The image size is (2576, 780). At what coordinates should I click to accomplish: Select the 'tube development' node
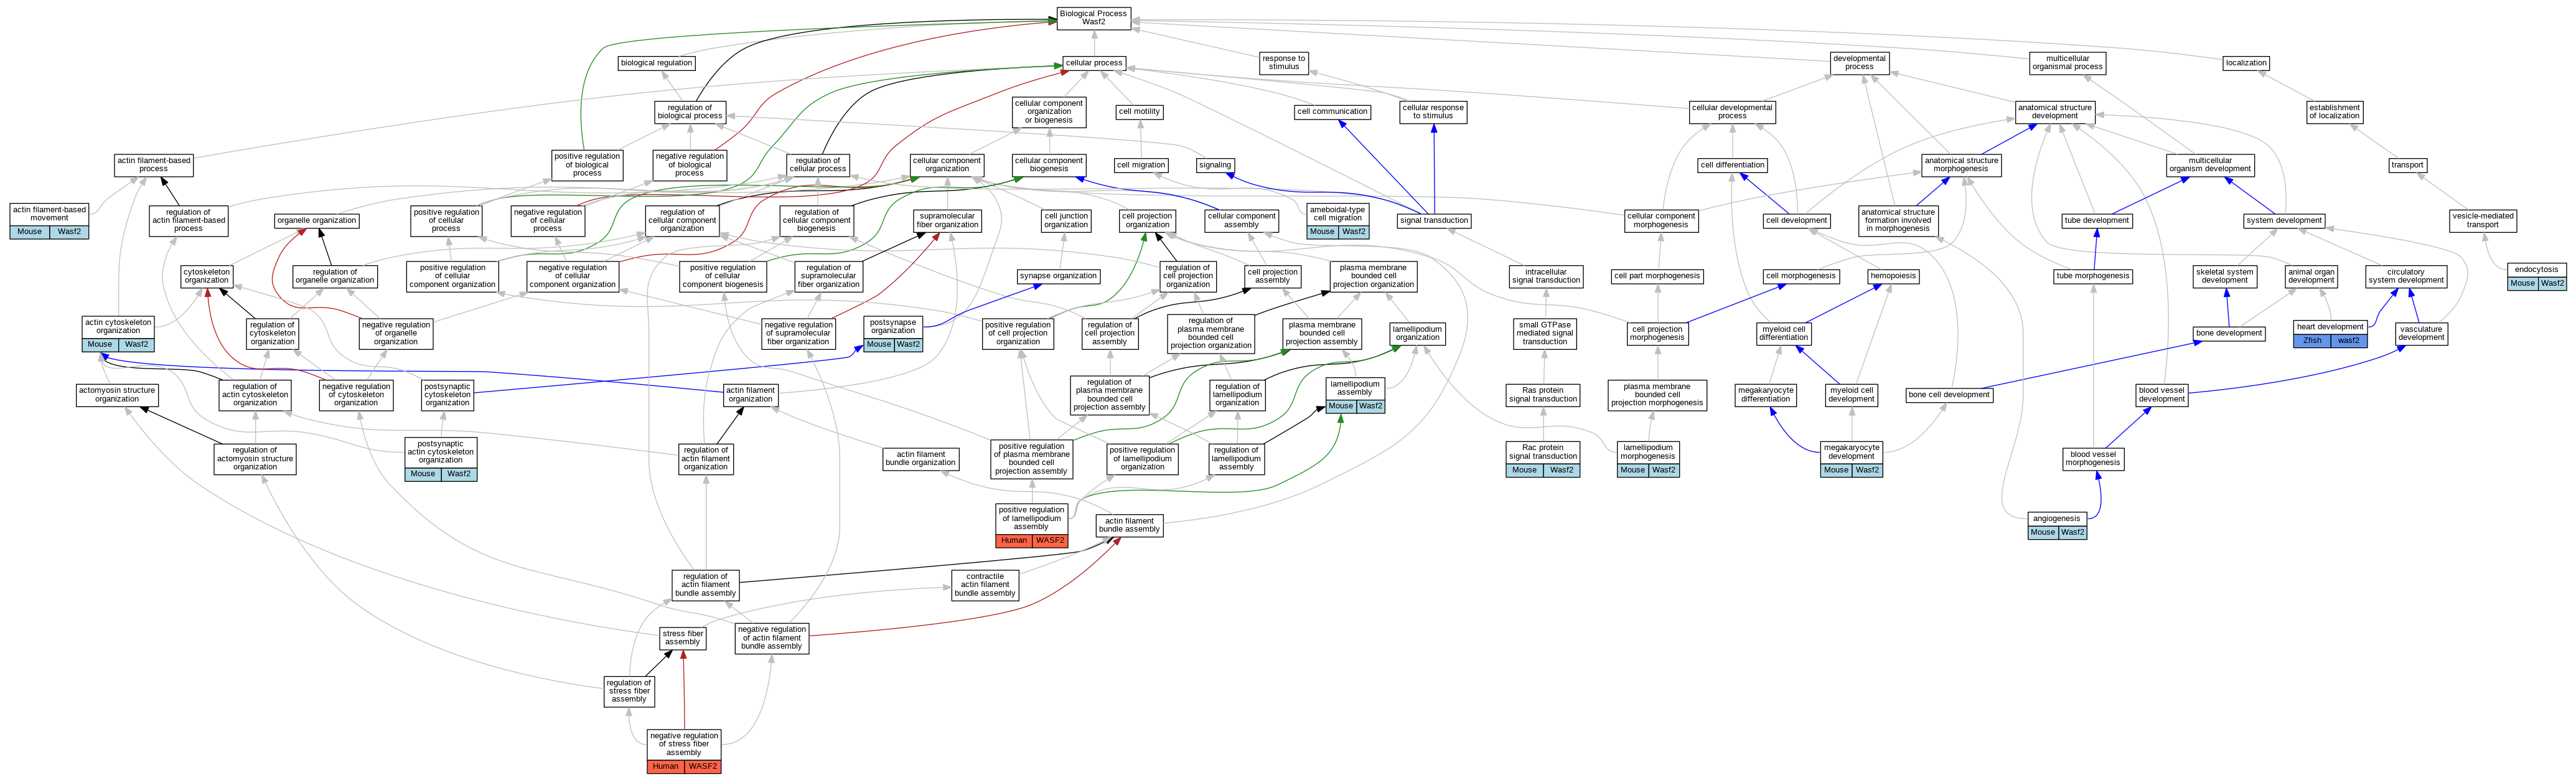[x=2096, y=221]
